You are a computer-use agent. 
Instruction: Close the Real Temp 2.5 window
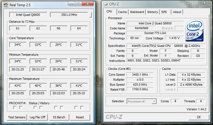pyautogui.click(x=88, y=4)
